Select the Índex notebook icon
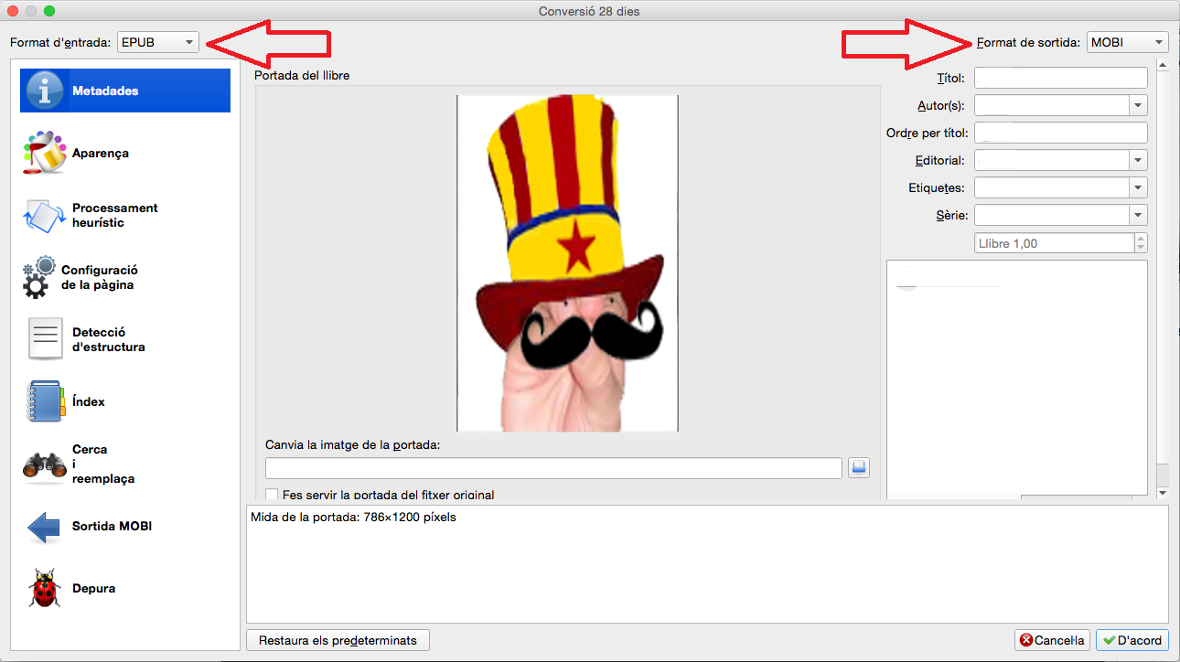Image resolution: width=1180 pixels, height=662 pixels. click(x=45, y=401)
